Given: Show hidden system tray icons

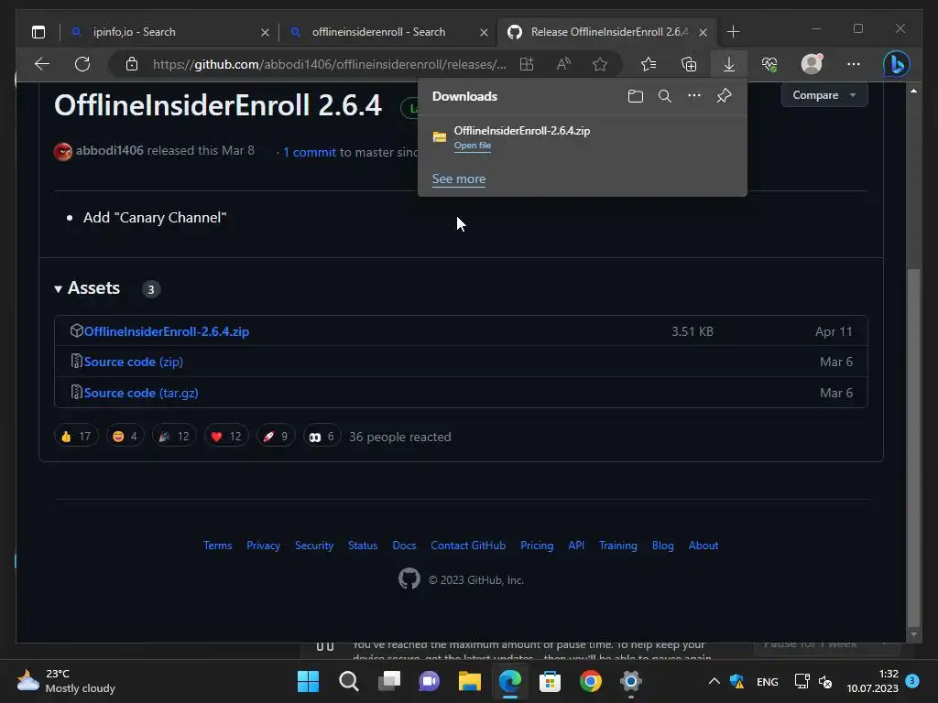Looking at the screenshot, I should tap(714, 681).
